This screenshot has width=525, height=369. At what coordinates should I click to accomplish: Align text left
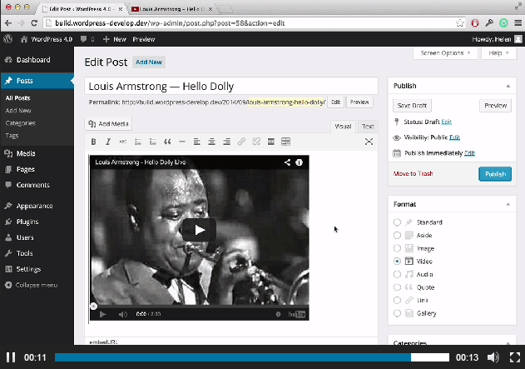pos(197,142)
